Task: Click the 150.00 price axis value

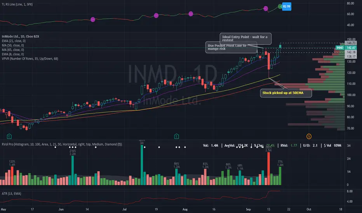Action: [351, 40]
